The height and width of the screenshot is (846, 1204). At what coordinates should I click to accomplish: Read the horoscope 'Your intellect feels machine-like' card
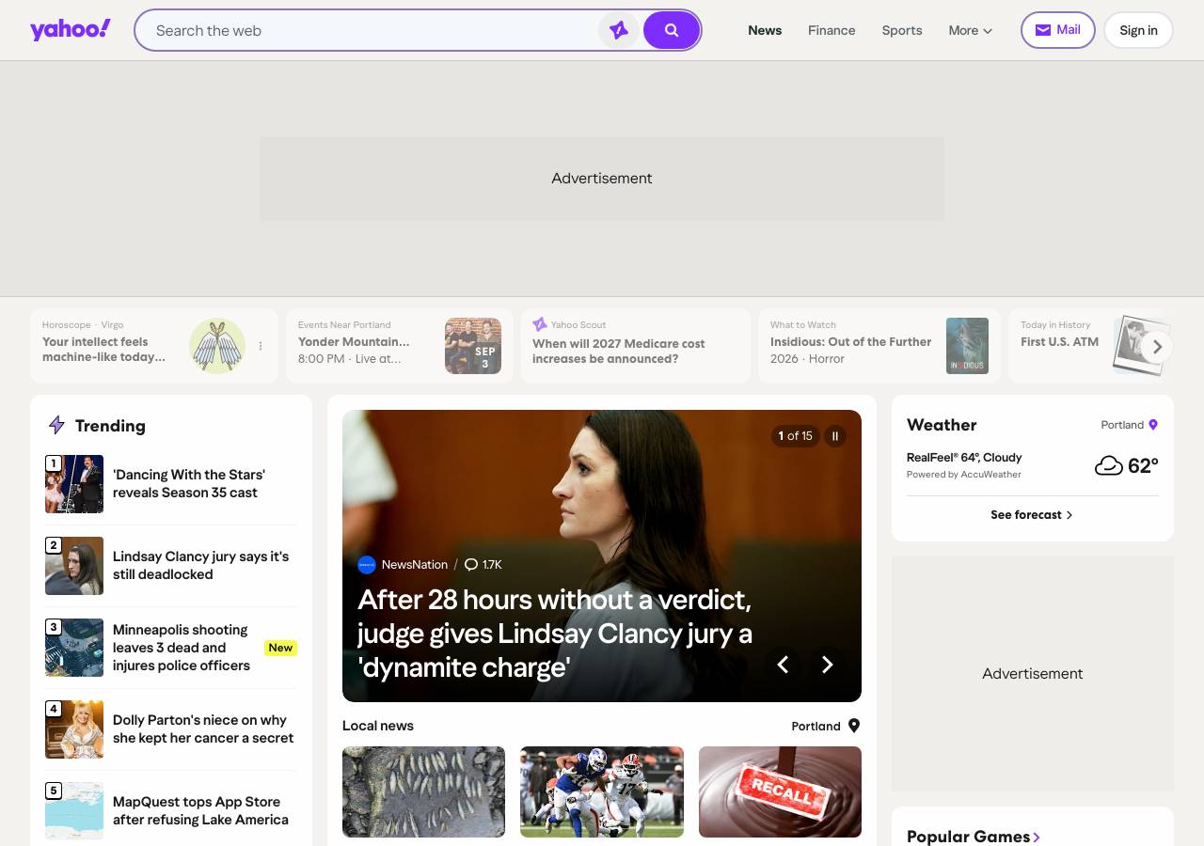coord(154,346)
